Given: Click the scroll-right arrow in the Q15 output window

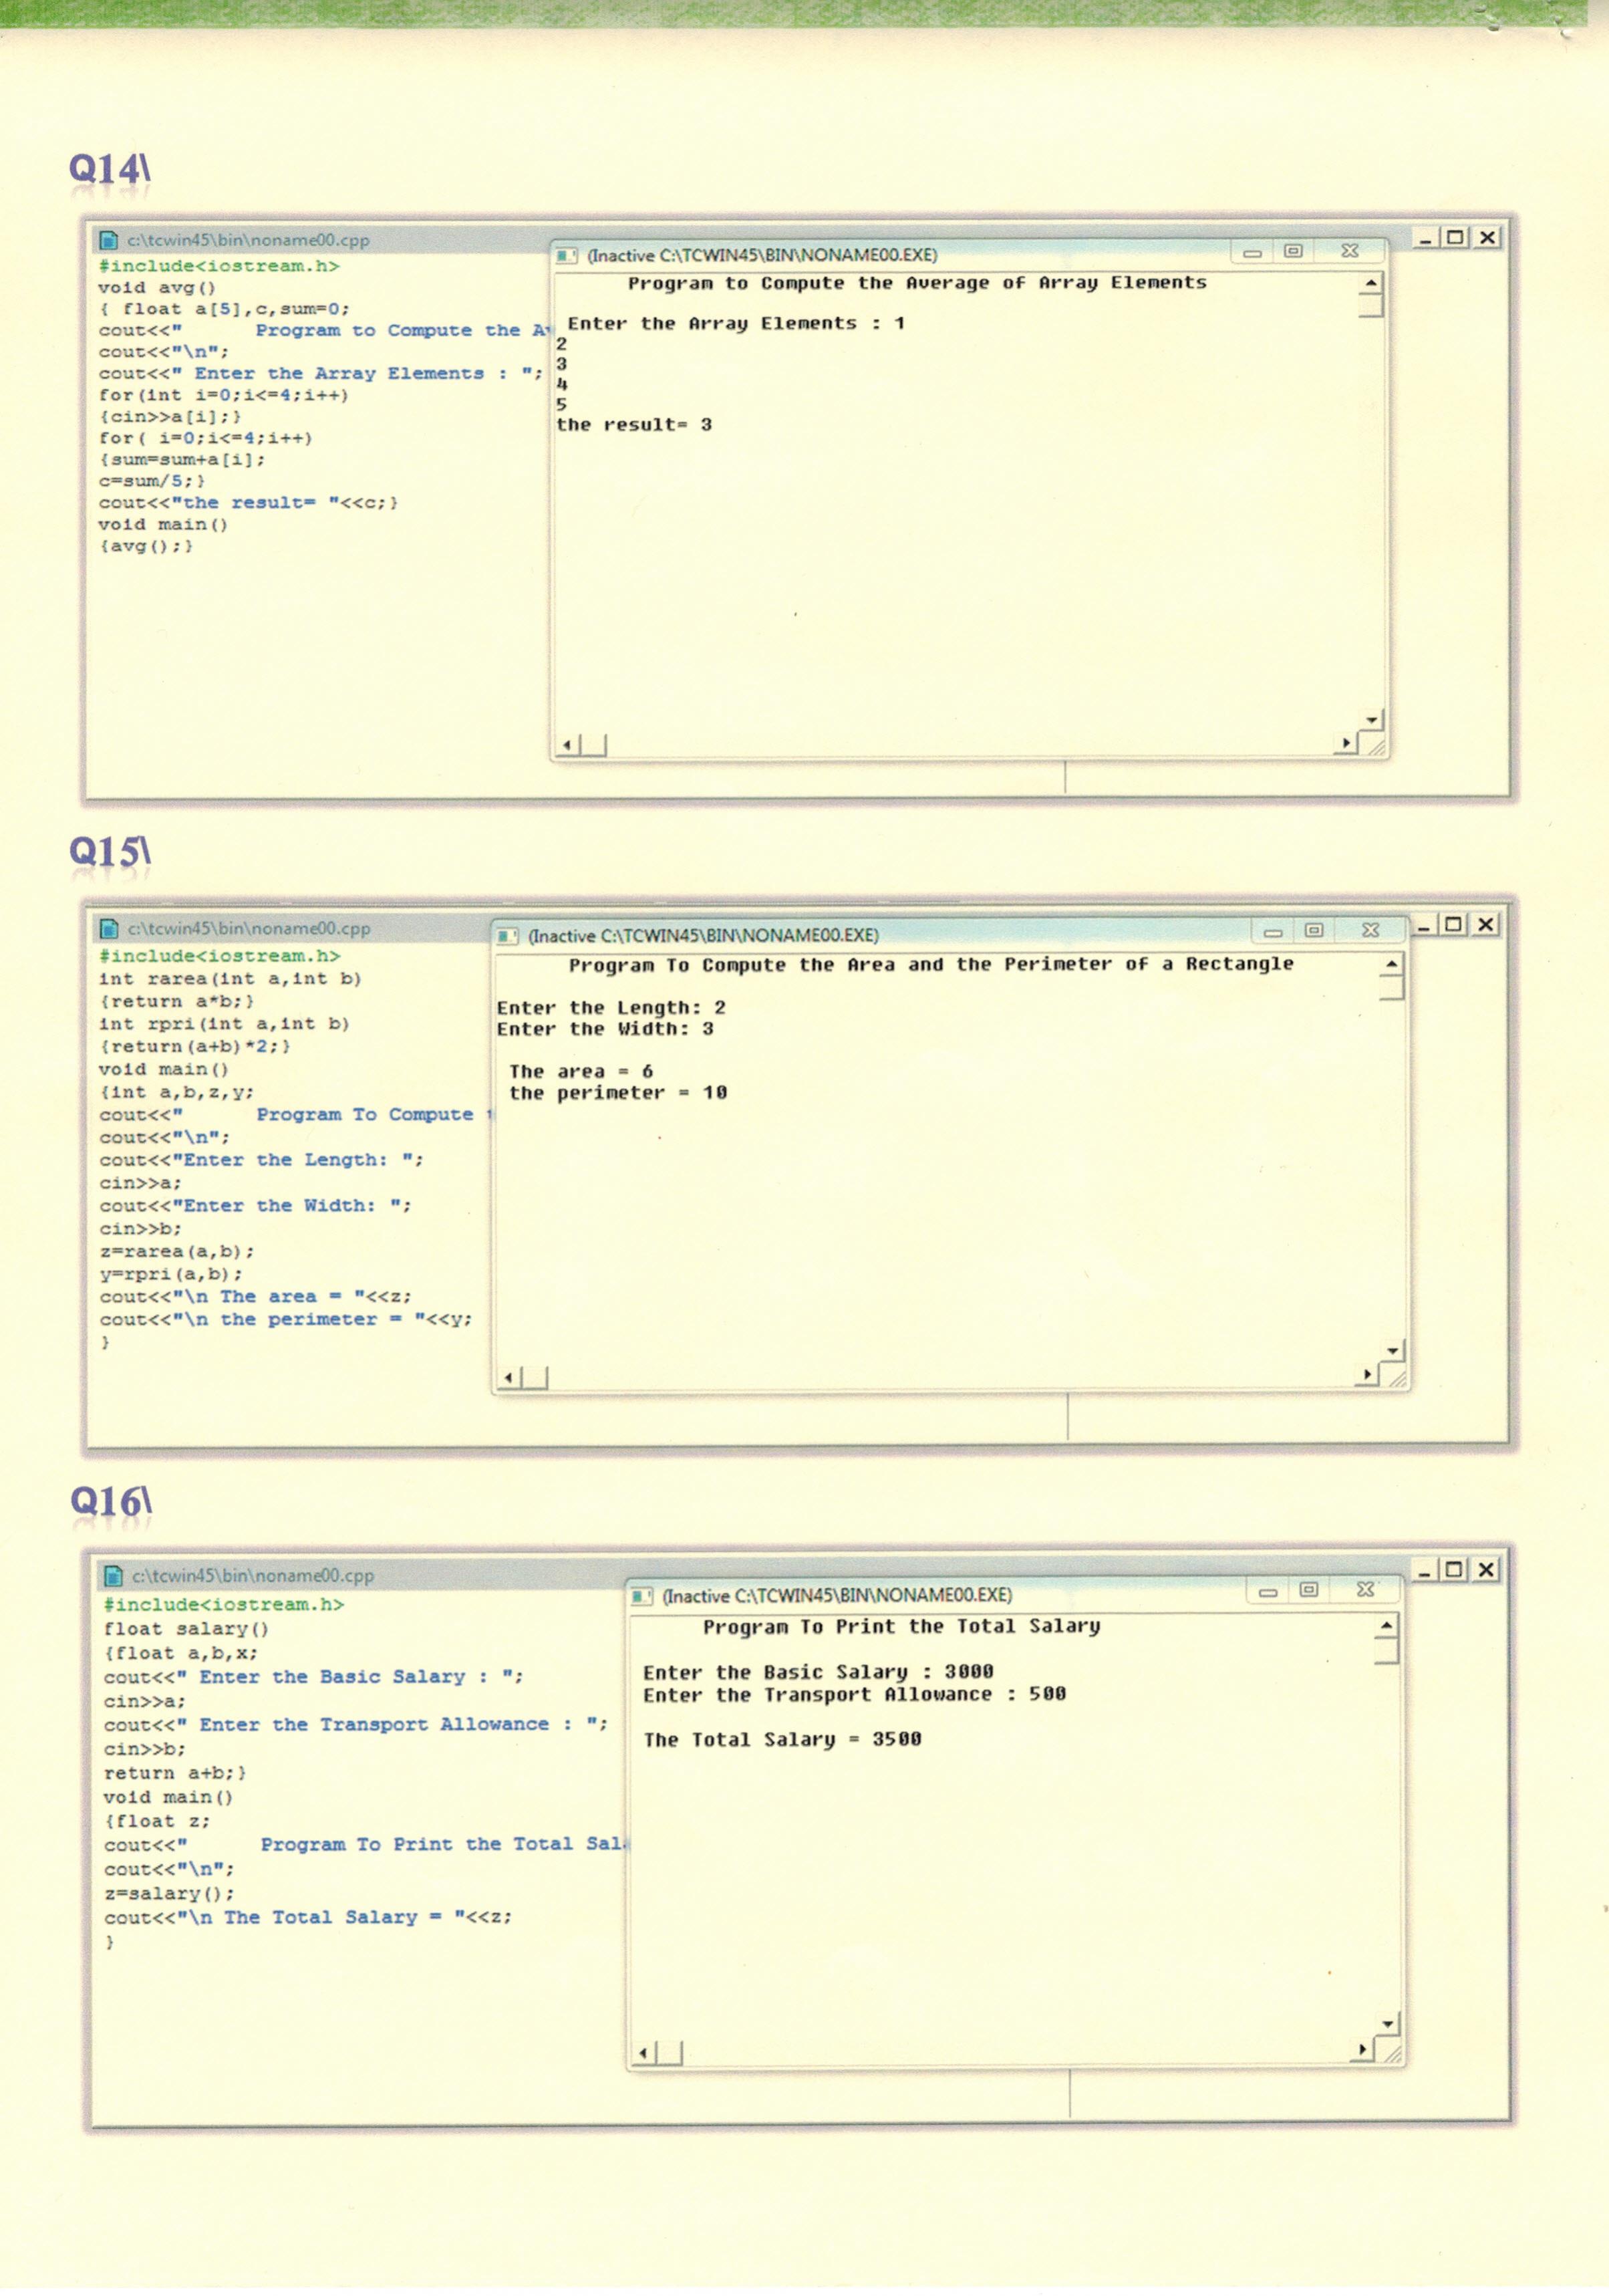Looking at the screenshot, I should (x=1367, y=1376).
